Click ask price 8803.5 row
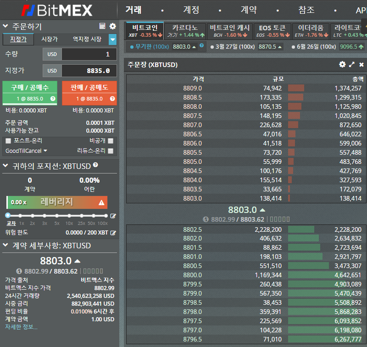Image resolution: width=367 pixels, height=347 pixels. [x=245, y=189]
